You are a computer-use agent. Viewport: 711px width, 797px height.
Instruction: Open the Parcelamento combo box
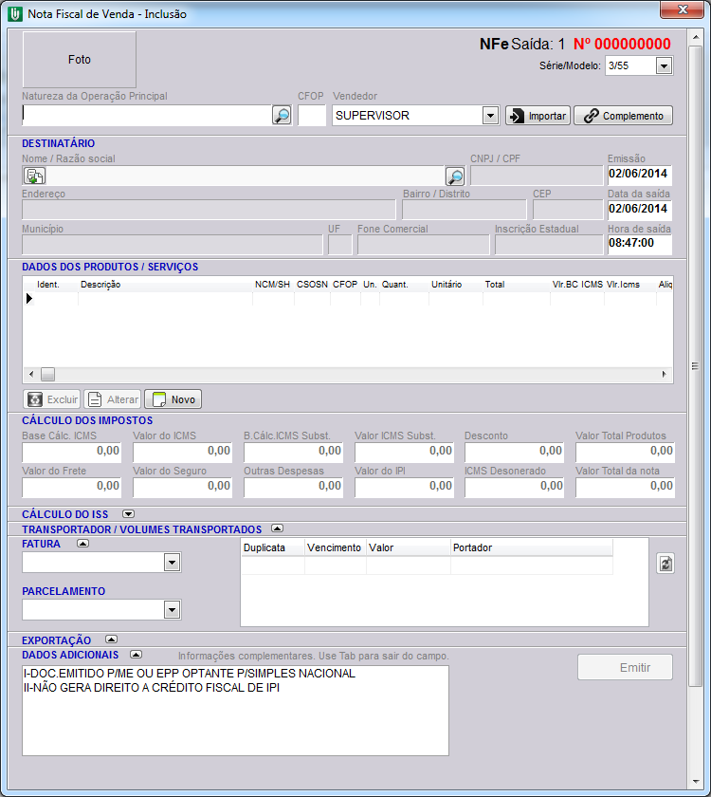pyautogui.click(x=172, y=609)
